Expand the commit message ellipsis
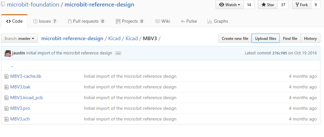324x137 pixels. click(118, 53)
